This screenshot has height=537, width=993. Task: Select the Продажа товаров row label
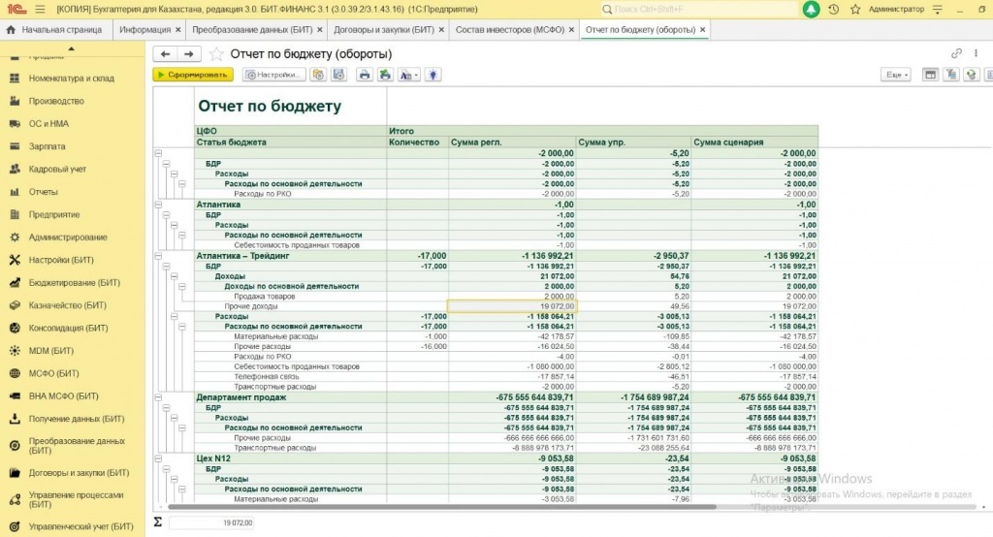(264, 297)
